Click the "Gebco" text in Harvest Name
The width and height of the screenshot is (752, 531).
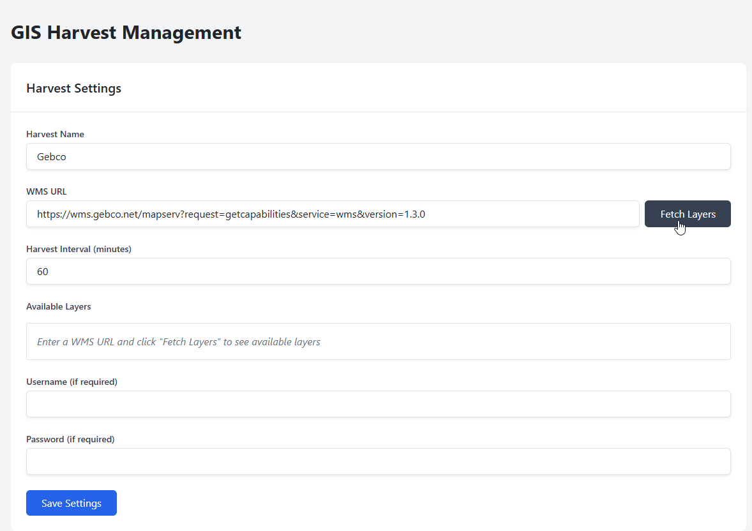coord(51,156)
